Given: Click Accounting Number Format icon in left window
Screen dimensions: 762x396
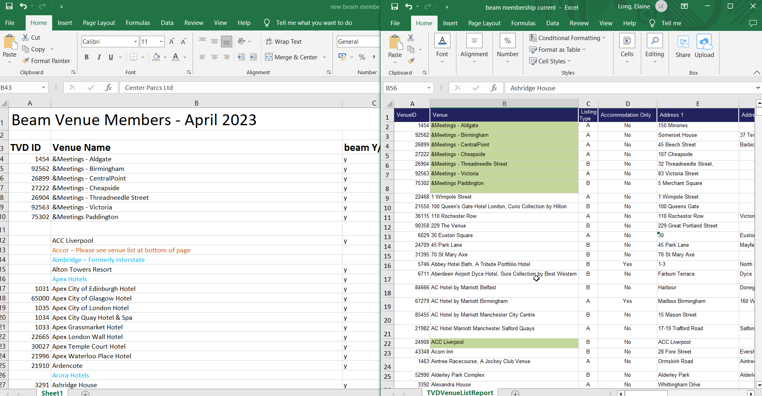Looking at the screenshot, I should click(x=342, y=57).
